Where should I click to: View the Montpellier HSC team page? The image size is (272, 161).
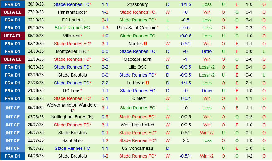(x=72, y=51)
